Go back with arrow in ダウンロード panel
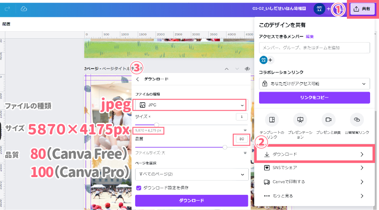The image size is (379, 210). pos(137,79)
